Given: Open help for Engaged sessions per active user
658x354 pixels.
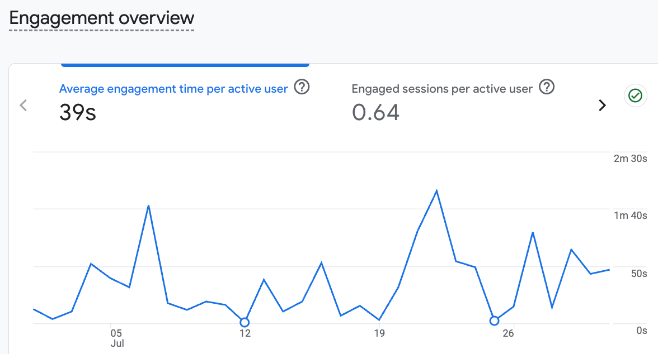Looking at the screenshot, I should pos(547,87).
